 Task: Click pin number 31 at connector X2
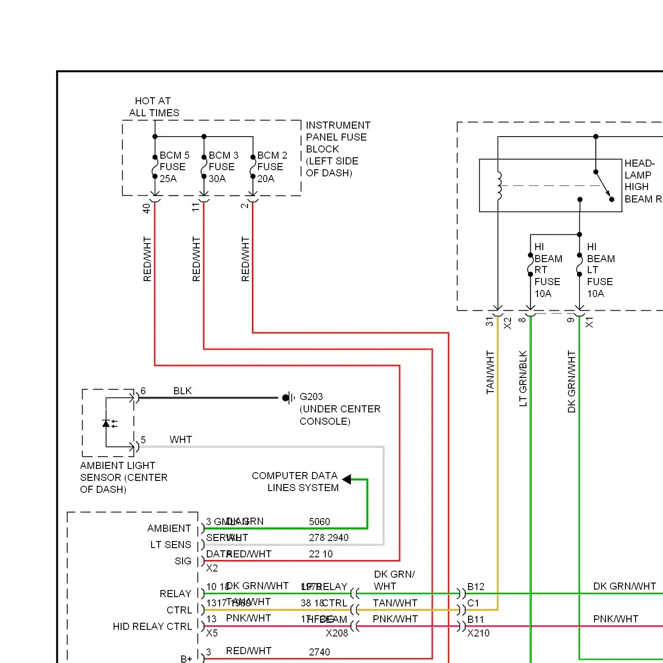point(489,322)
